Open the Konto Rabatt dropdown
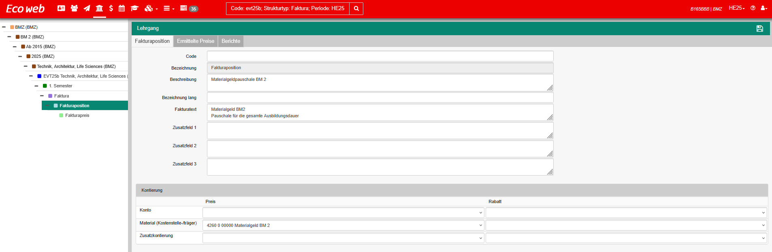The width and height of the screenshot is (772, 252). click(x=626, y=213)
